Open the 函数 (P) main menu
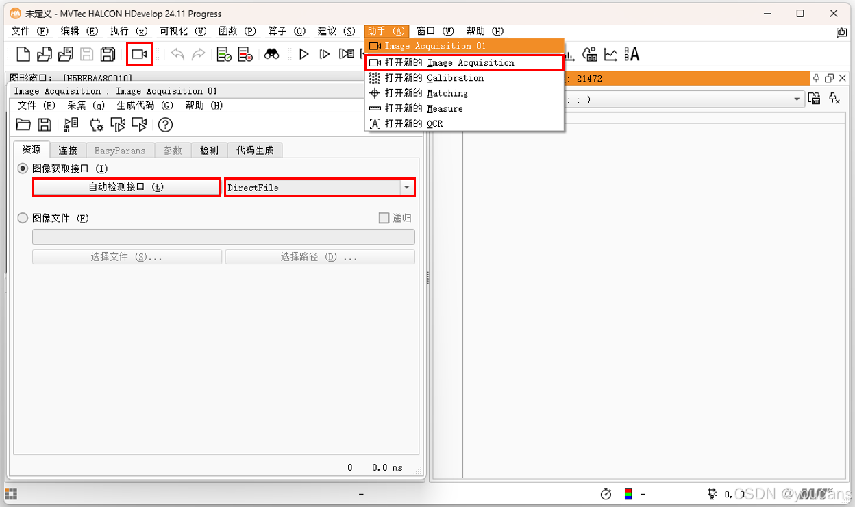The height and width of the screenshot is (507, 855). pos(237,31)
